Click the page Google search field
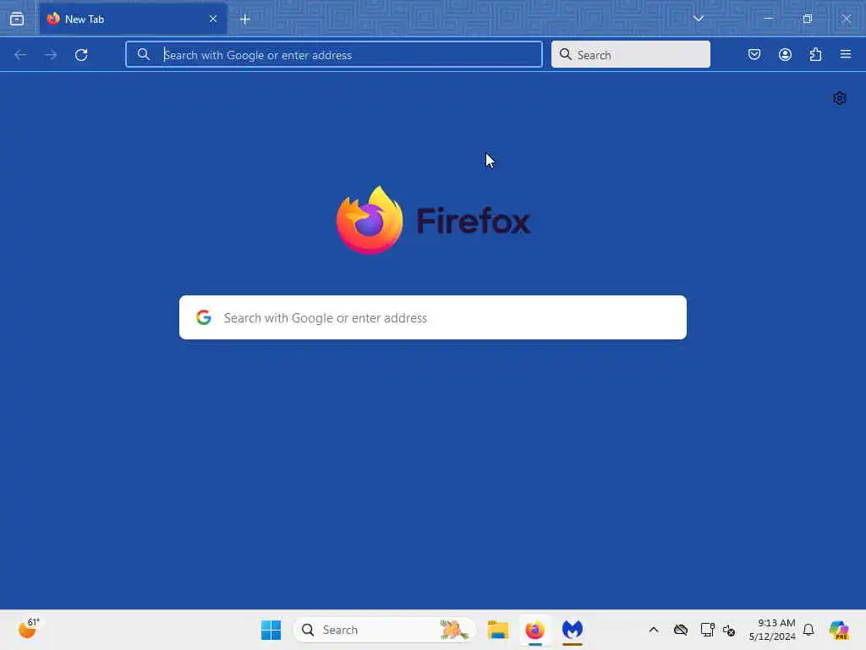Image resolution: width=866 pixels, height=650 pixels. 433,317
